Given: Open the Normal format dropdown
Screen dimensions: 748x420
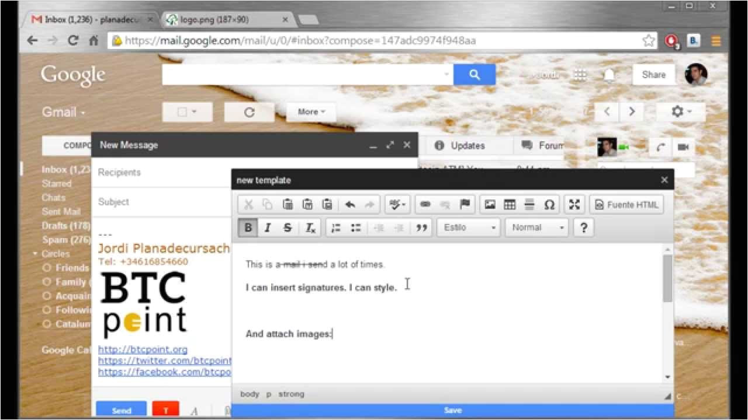Looking at the screenshot, I should click(x=538, y=228).
